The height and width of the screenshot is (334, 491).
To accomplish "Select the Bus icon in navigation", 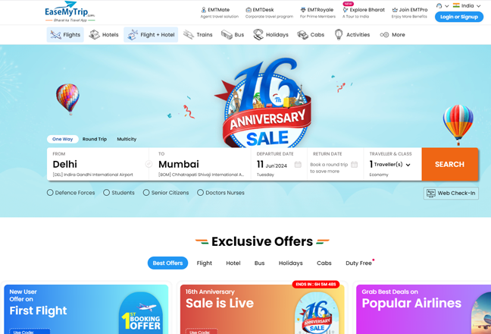I will (227, 34).
